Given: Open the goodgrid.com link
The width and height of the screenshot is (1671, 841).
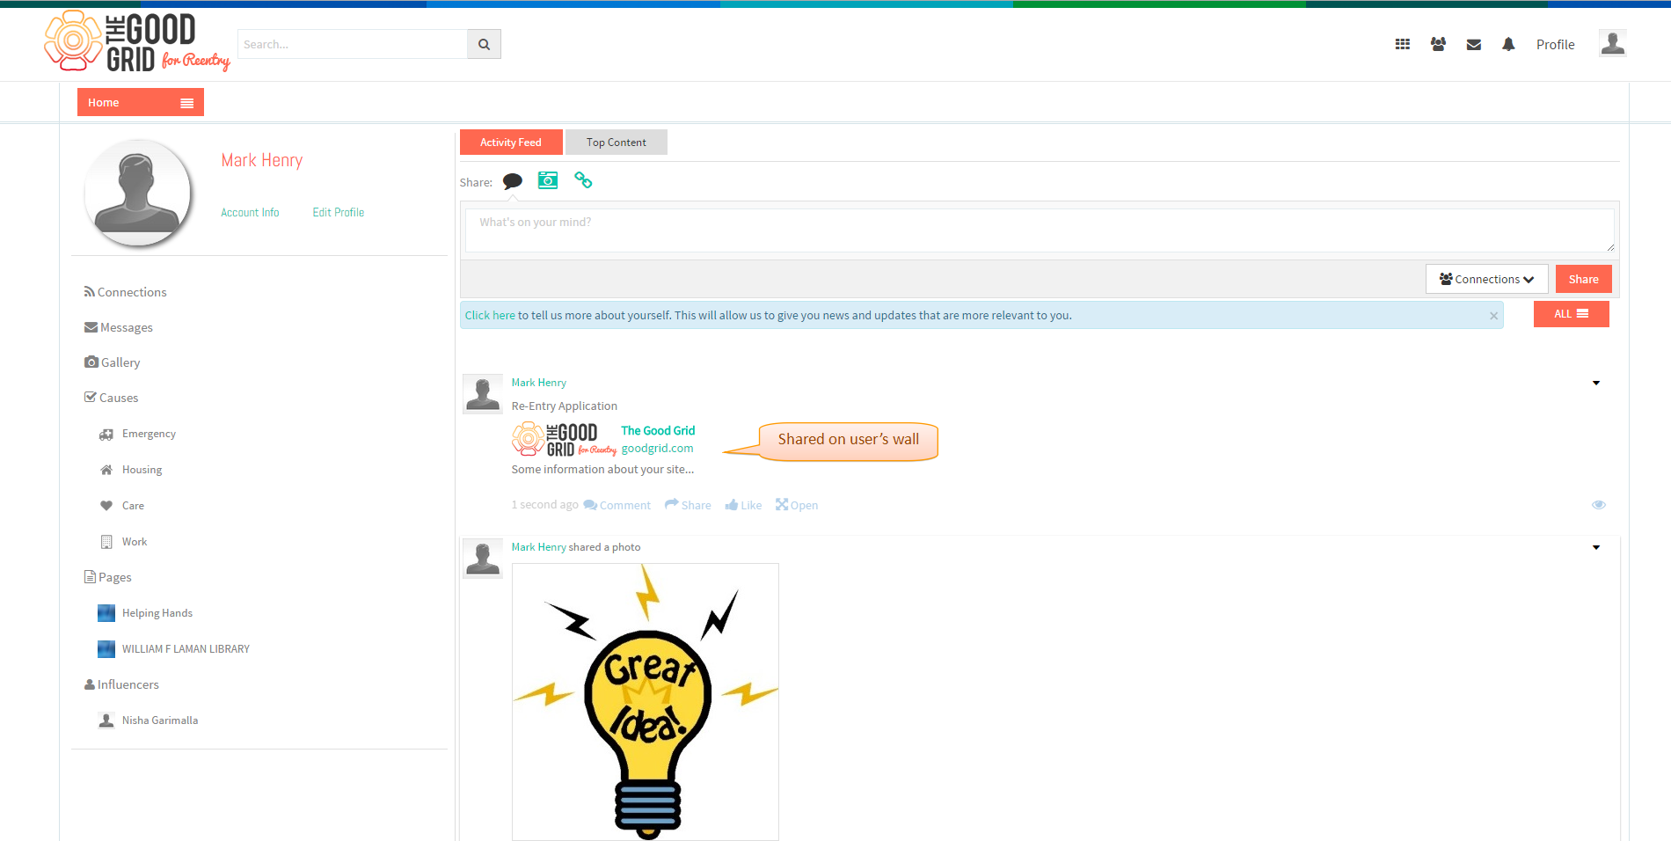Looking at the screenshot, I should pyautogui.click(x=657, y=449).
